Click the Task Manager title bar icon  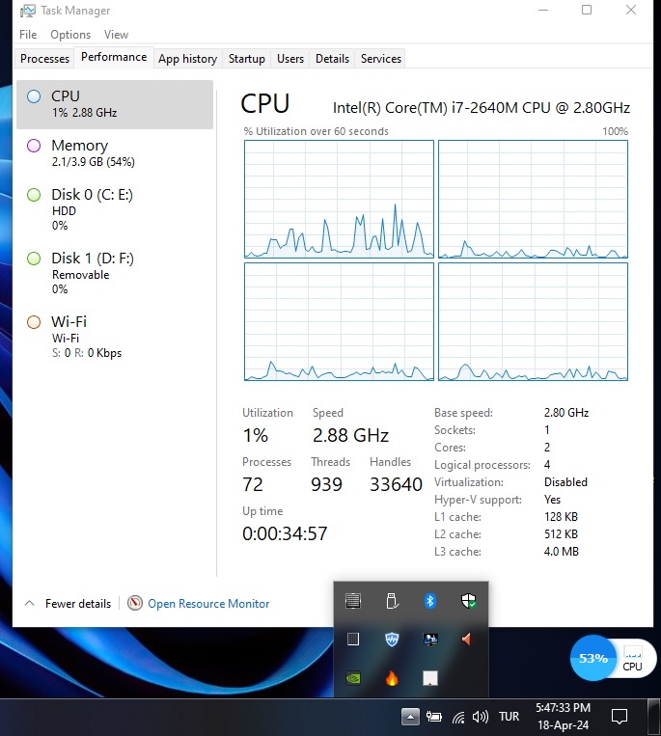tap(27, 11)
